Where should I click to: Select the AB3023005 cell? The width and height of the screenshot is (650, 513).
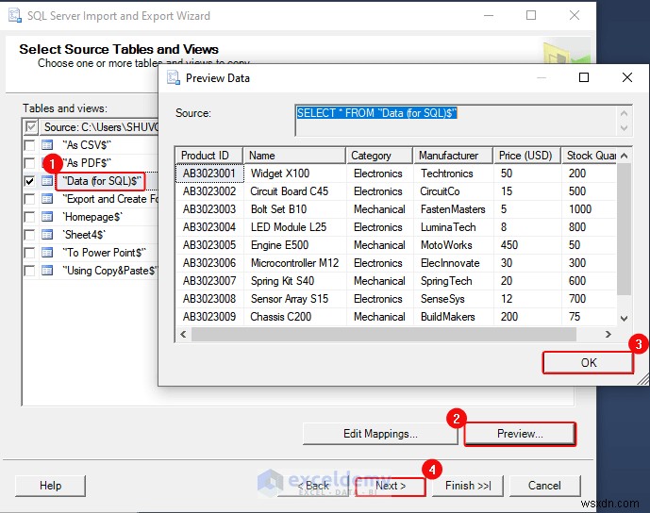click(209, 245)
